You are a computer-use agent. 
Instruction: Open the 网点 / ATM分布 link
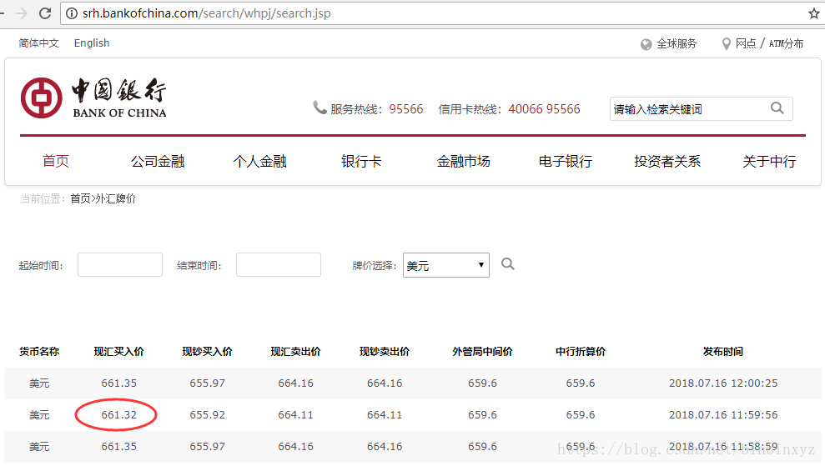click(x=769, y=43)
